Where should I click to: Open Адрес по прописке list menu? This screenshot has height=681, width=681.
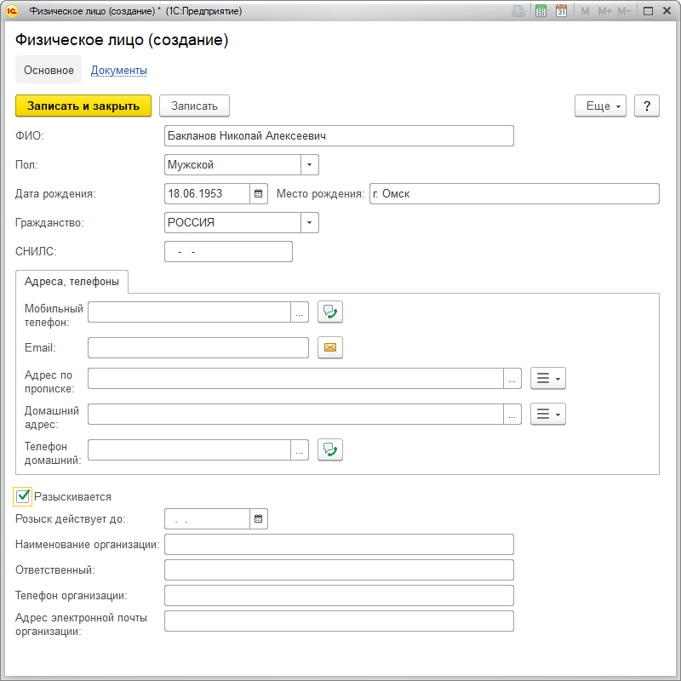[x=547, y=378]
